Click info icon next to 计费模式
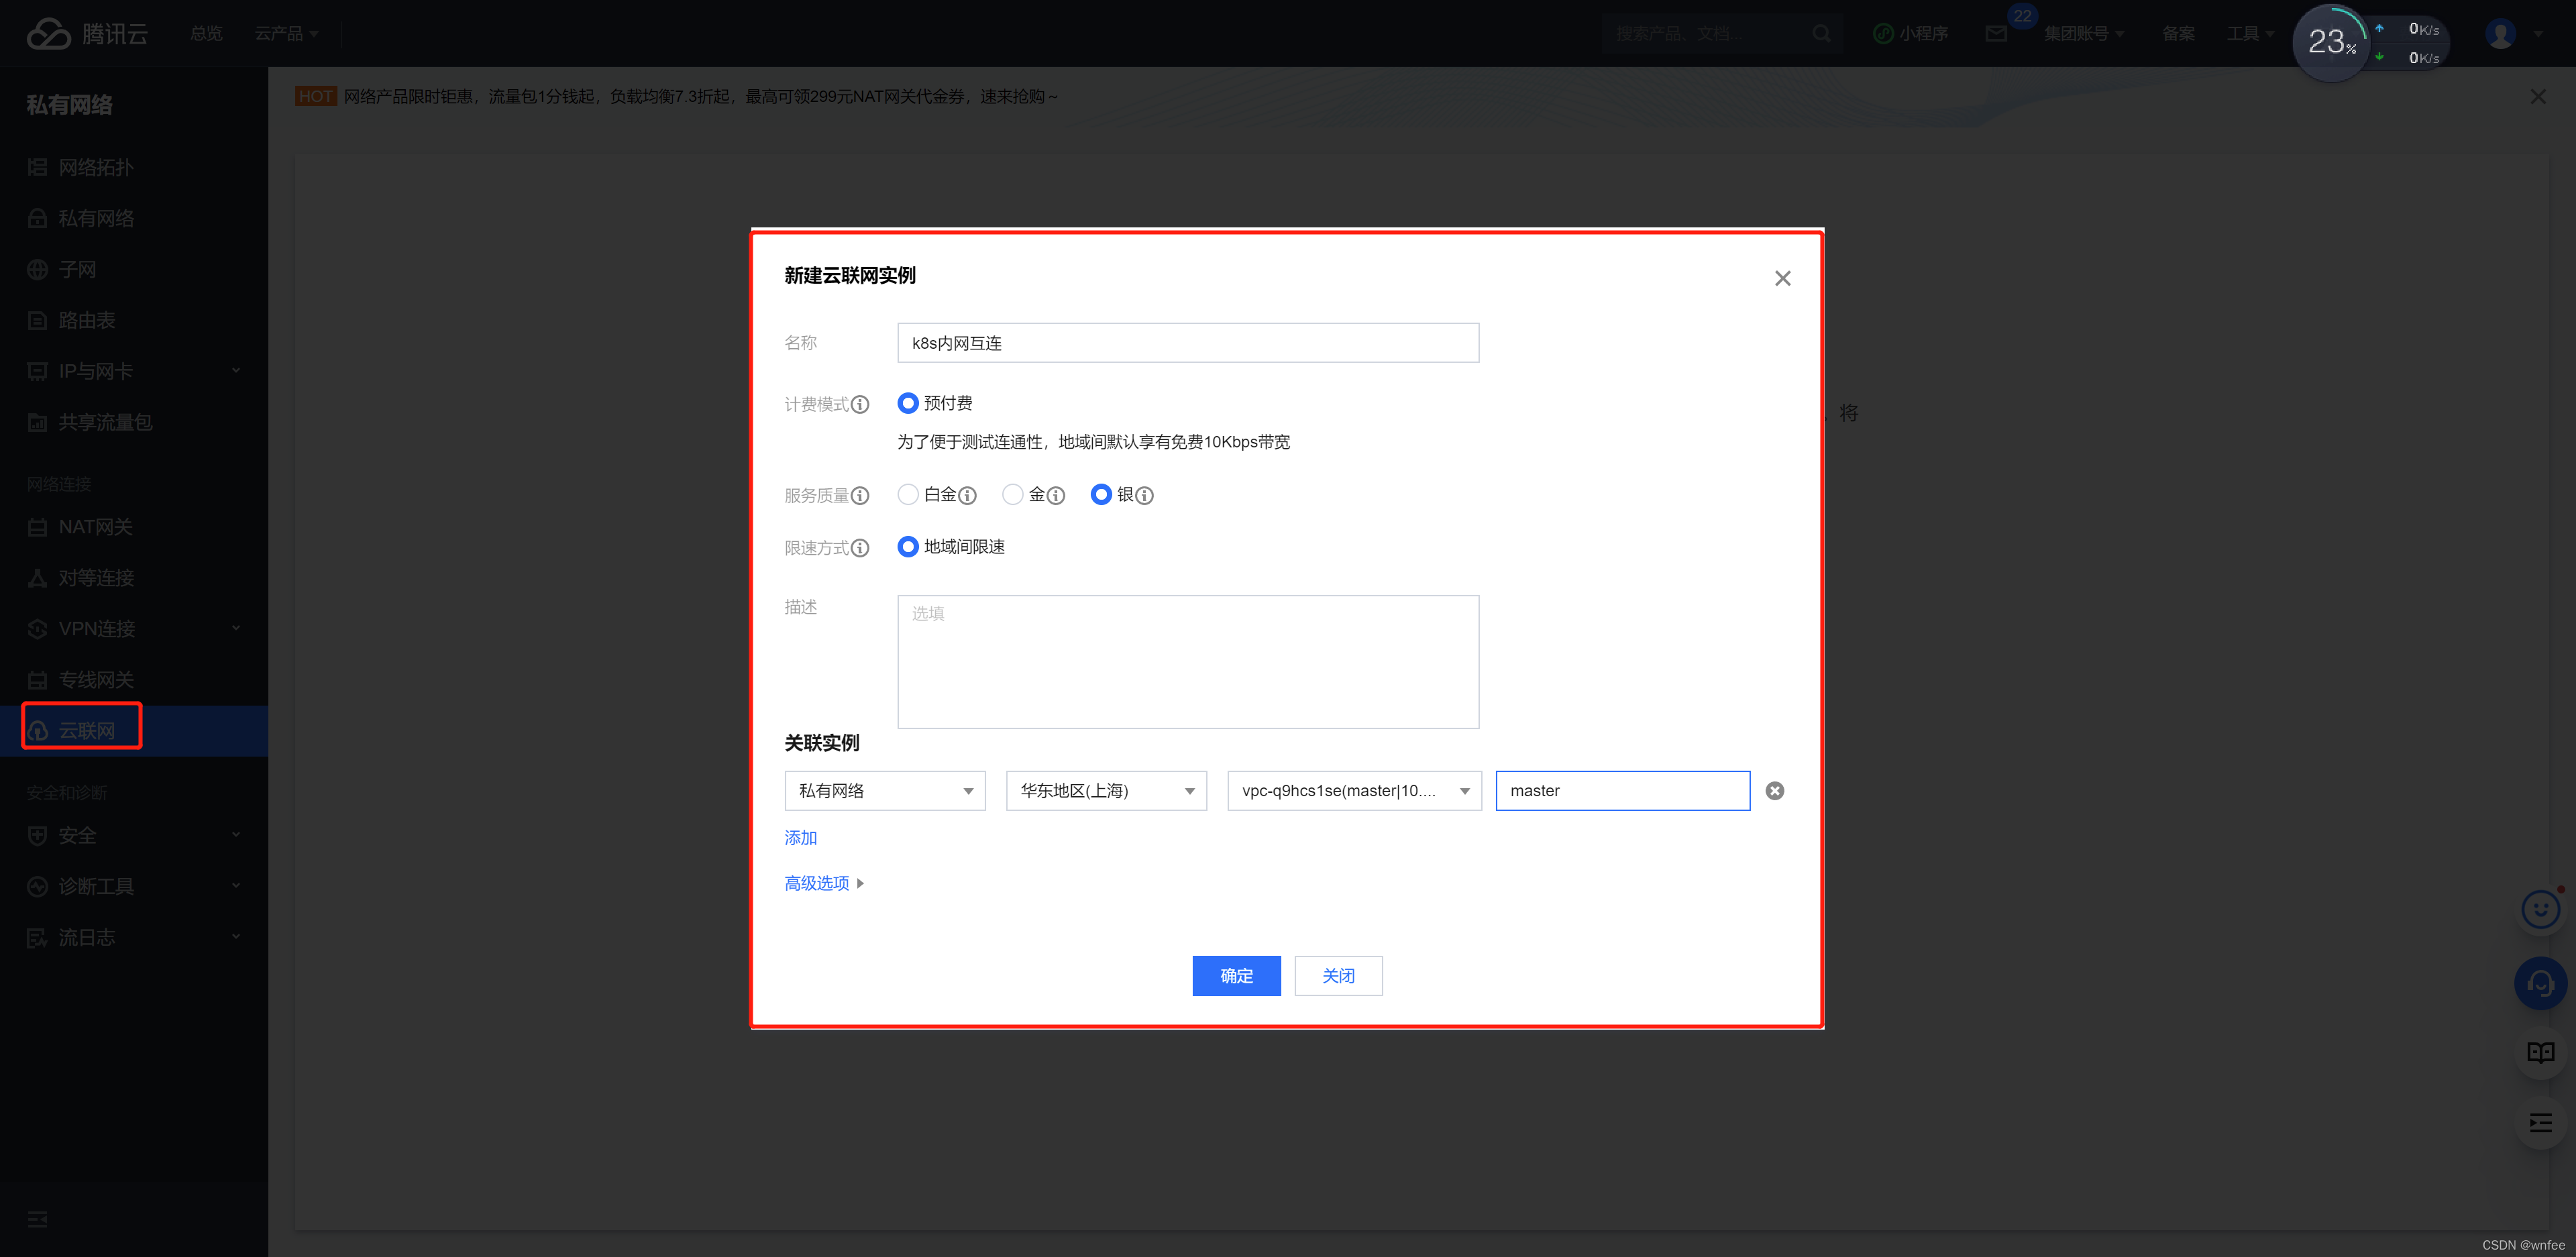This screenshot has height=1257, width=2576. coord(860,404)
